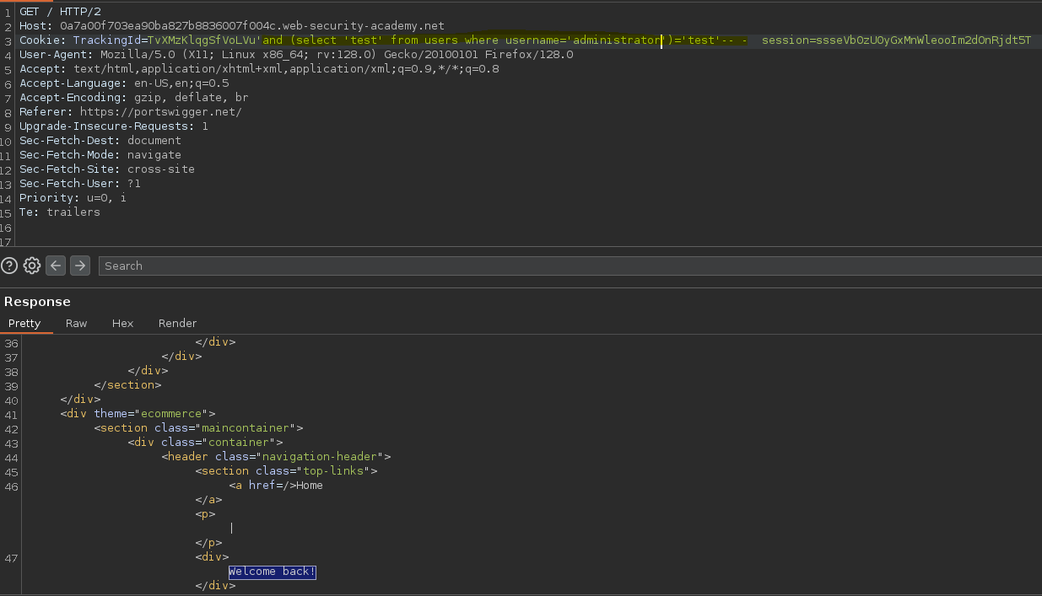This screenshot has height=596, width=1042.
Task: Click the Upgrade-Insecure-Requests header
Action: pyautogui.click(x=114, y=126)
